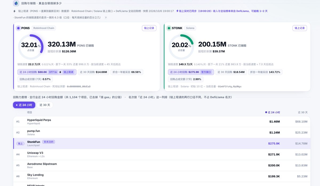Click the 320.13M PONS 已销毁 figure
Image resolution: width=320 pixels, height=186 pixels.
(x=71, y=45)
